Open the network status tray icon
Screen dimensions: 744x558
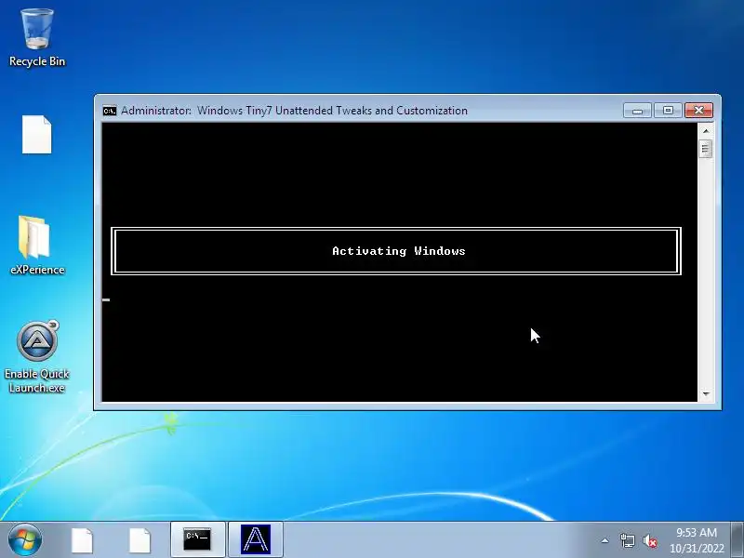(627, 540)
